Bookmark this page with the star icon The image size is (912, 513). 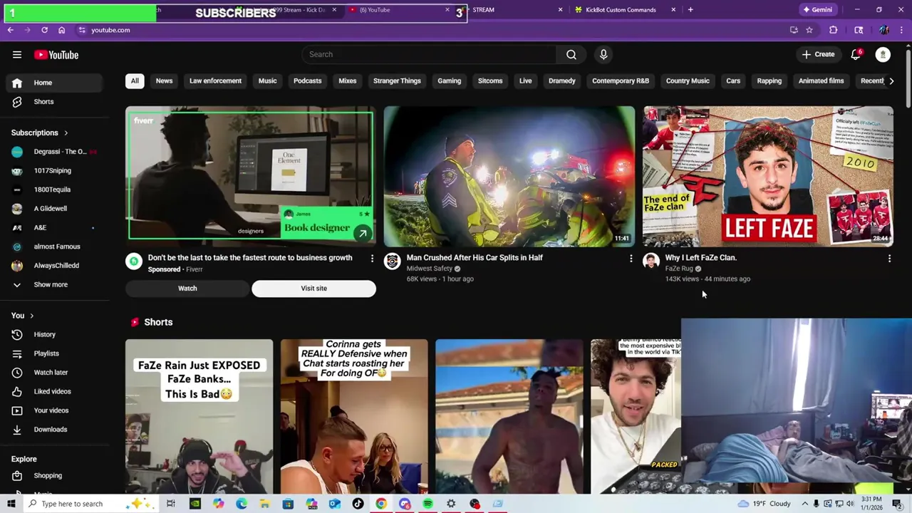809,30
